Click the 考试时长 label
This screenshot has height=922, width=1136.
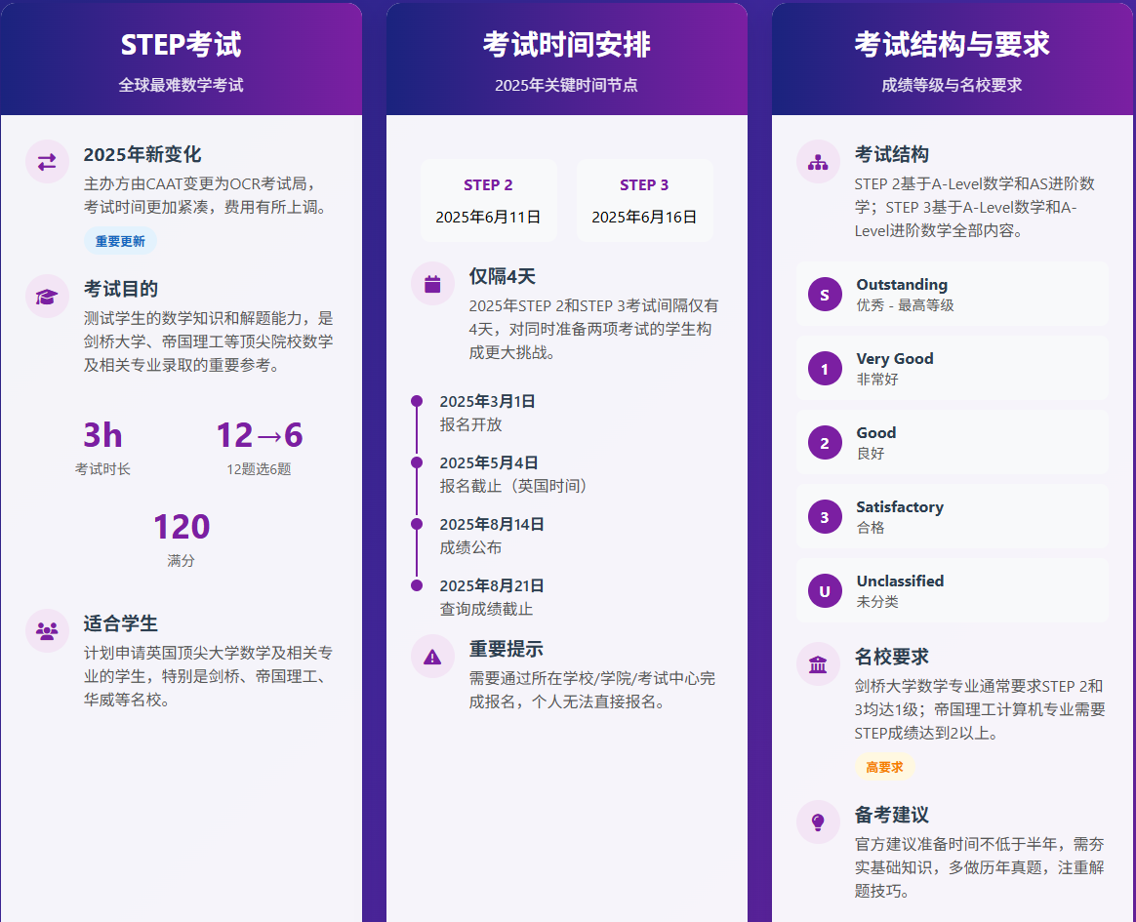pyautogui.click(x=102, y=469)
